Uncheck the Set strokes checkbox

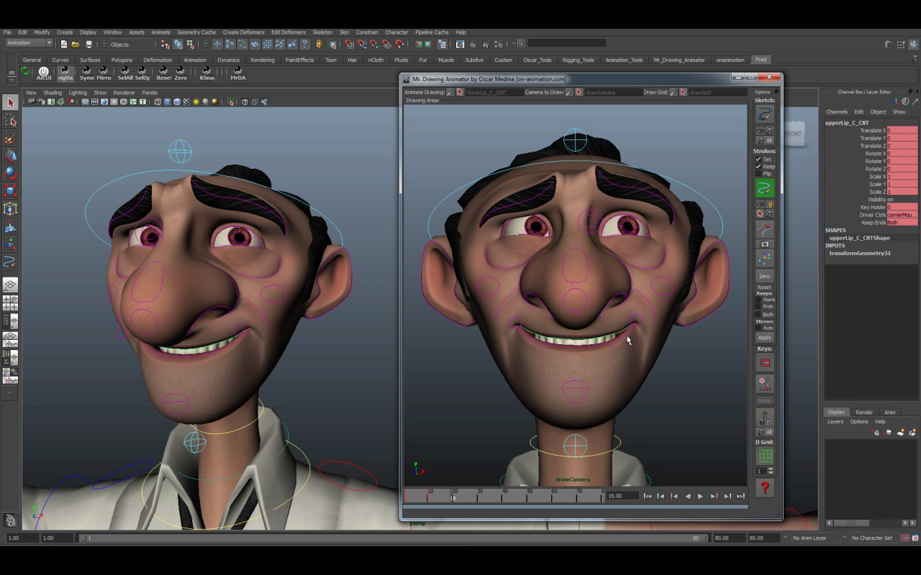pyautogui.click(x=758, y=159)
